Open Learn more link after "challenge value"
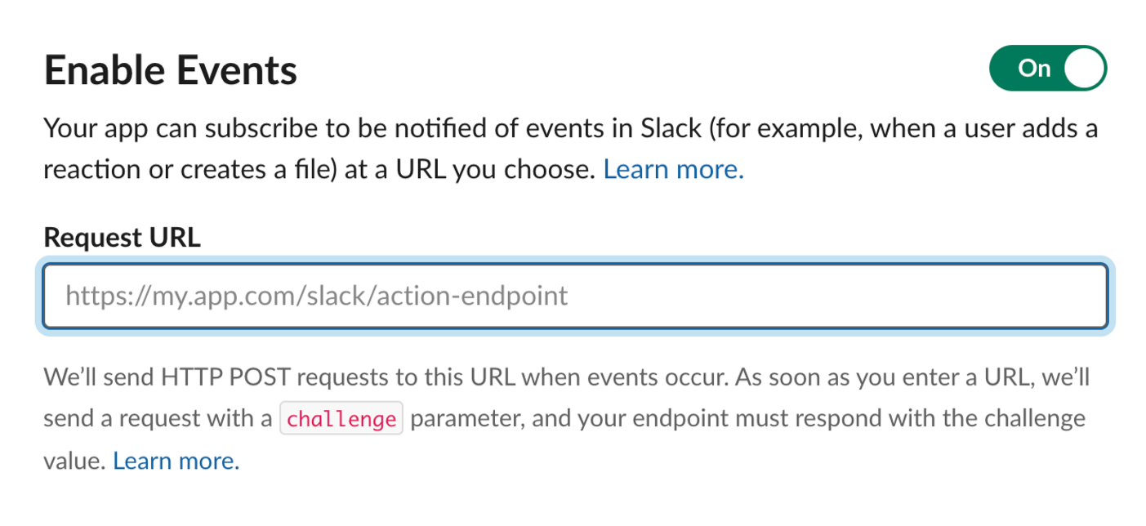The width and height of the screenshot is (1146, 526). coord(176,461)
